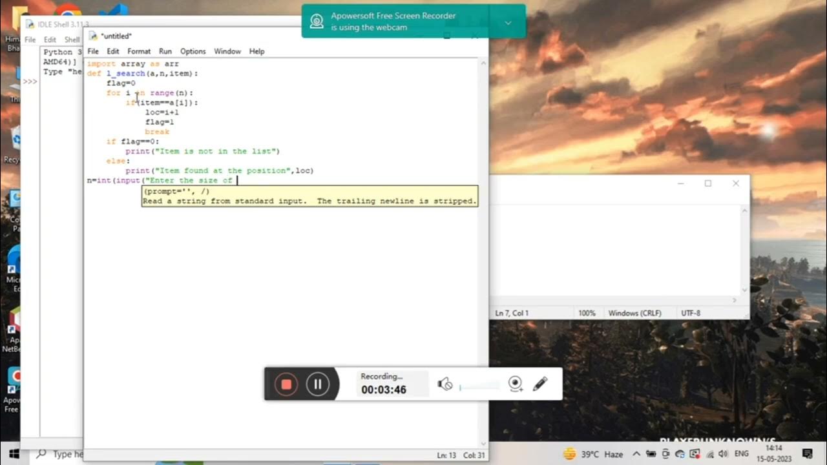This screenshot has height=465, width=827.
Task: Open File menu in untitled editor
Action: (x=93, y=51)
